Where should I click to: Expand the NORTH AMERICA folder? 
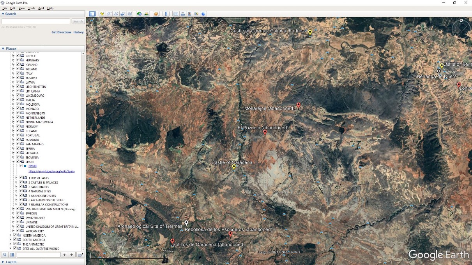[x=10, y=235]
